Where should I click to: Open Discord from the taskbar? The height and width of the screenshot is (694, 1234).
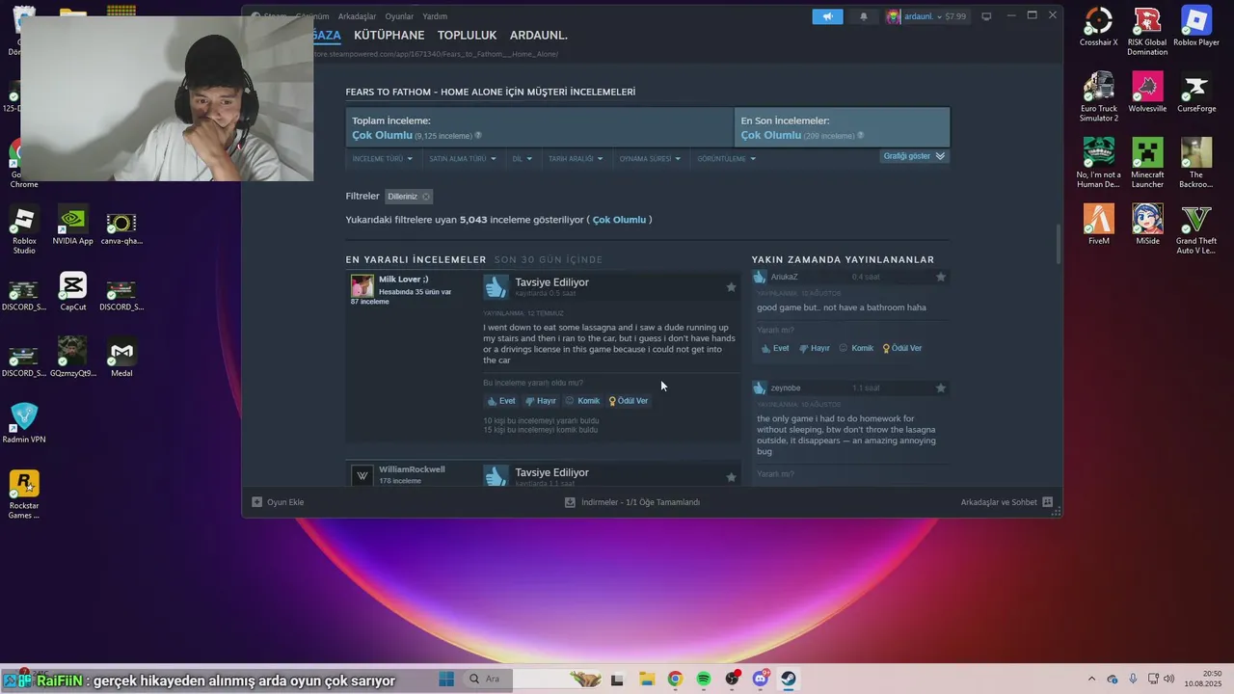click(761, 680)
